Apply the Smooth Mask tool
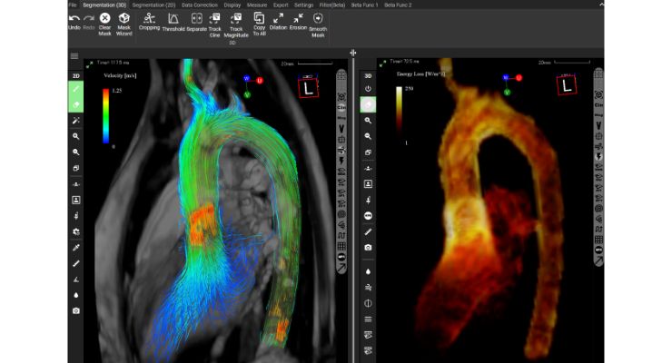Viewport: 672px width, 363px height. pos(318,25)
